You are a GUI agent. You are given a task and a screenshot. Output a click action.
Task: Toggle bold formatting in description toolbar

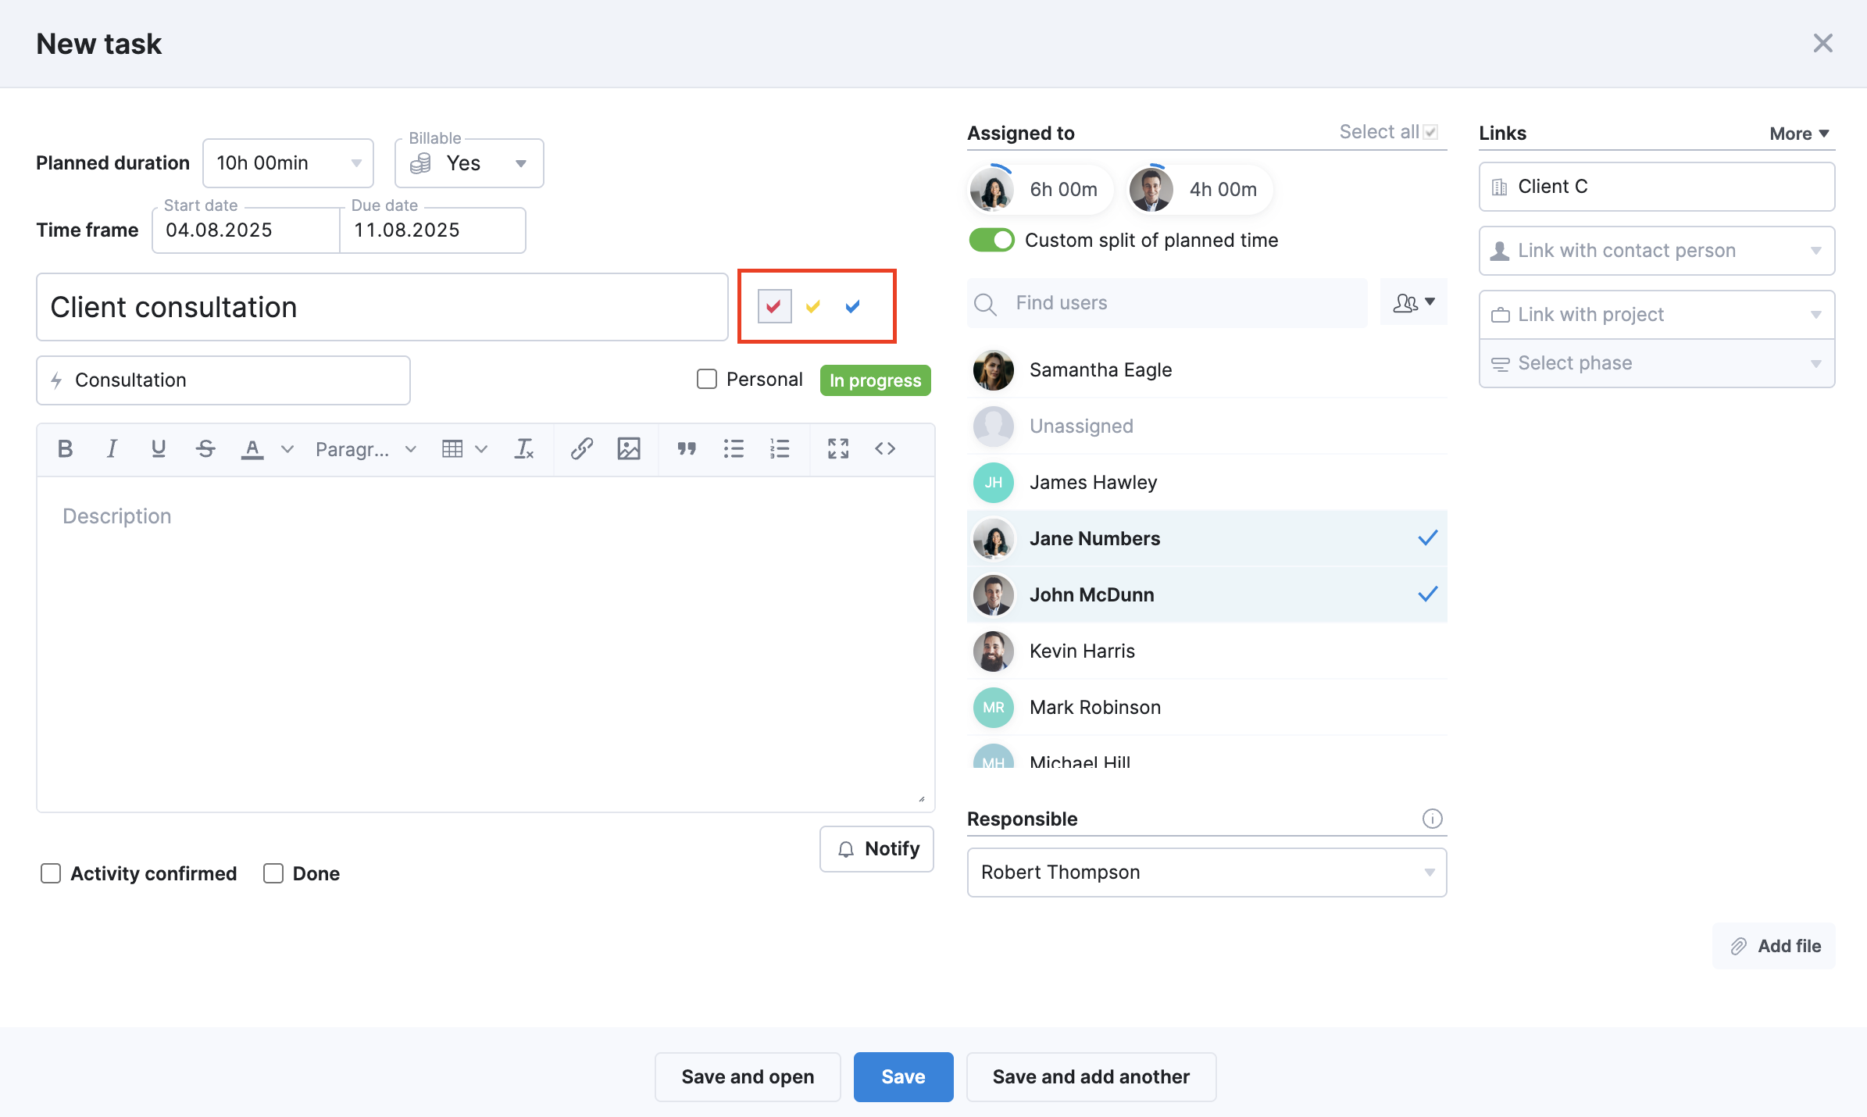[66, 449]
